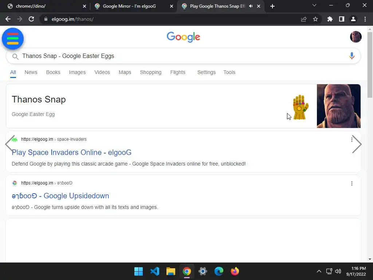
Task: Open Chrome extensions puzzle icon
Action: pyautogui.click(x=330, y=19)
